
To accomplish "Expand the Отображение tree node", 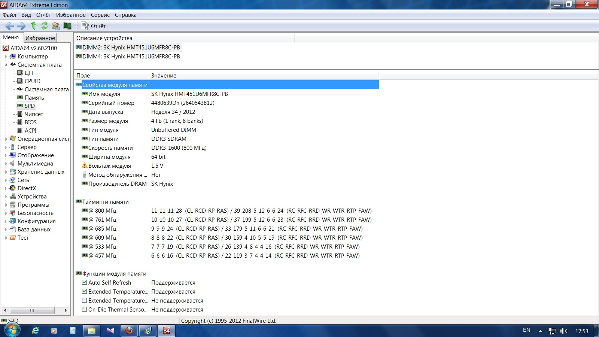I will tap(6, 155).
